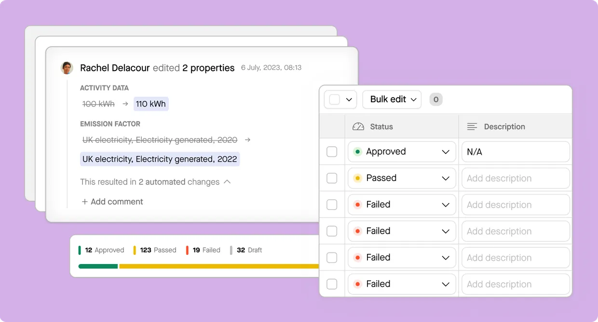This screenshot has height=322, width=598.
Task: Click the green dot in the Approved status
Action: [357, 152]
